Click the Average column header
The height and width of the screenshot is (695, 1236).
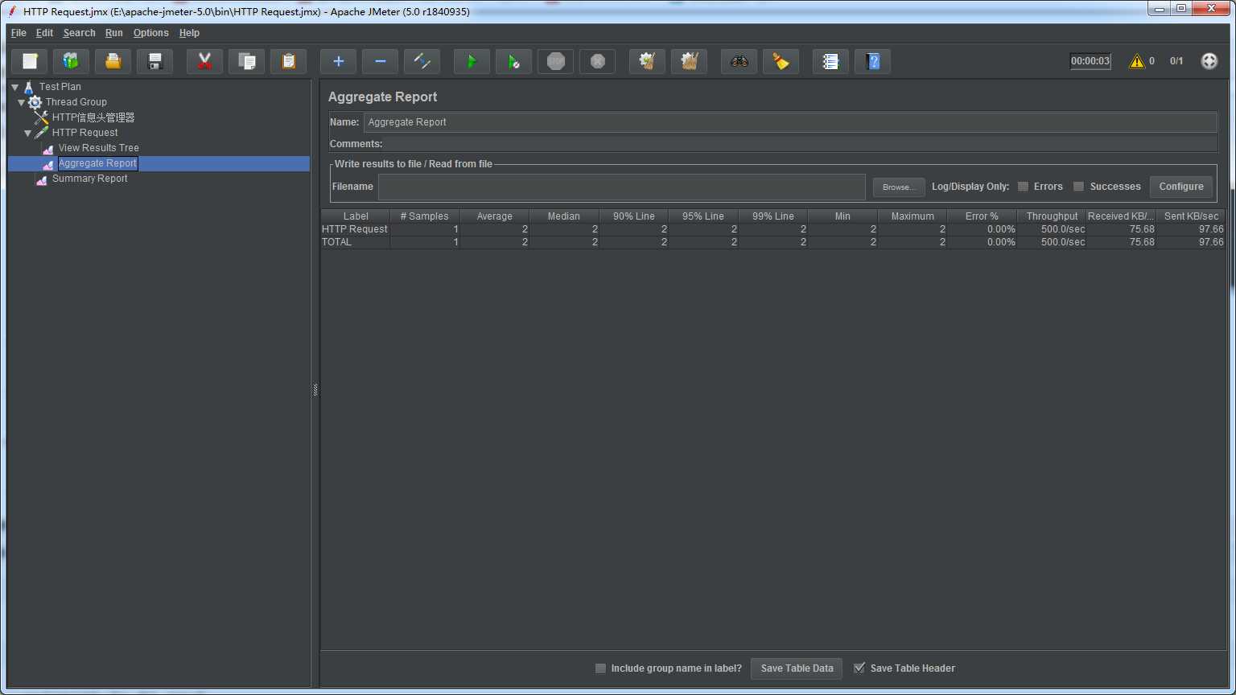(x=494, y=216)
